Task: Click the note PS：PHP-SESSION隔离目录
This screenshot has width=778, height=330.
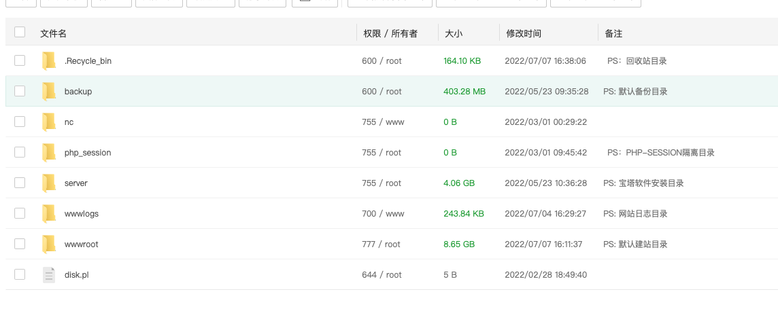Action: click(661, 153)
